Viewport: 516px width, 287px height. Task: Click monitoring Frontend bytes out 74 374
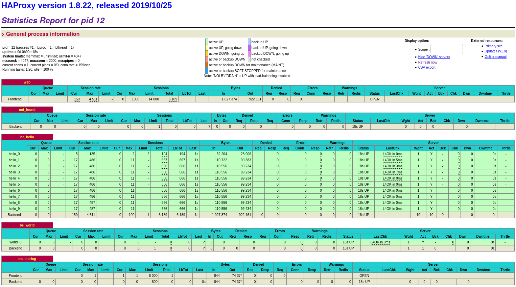click(x=237, y=276)
